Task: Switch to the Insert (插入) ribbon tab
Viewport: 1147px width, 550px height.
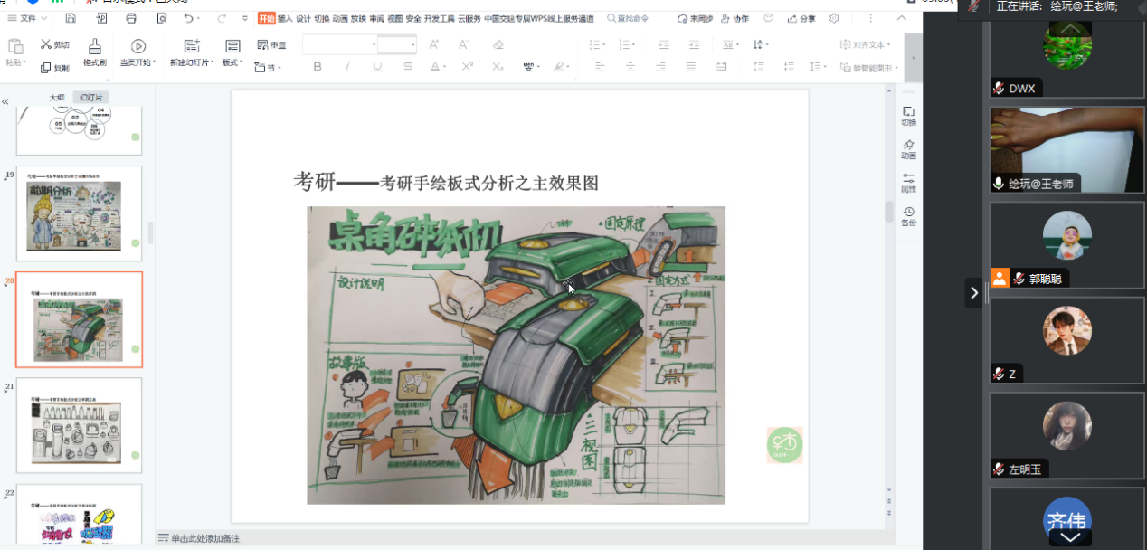Action: [x=285, y=18]
